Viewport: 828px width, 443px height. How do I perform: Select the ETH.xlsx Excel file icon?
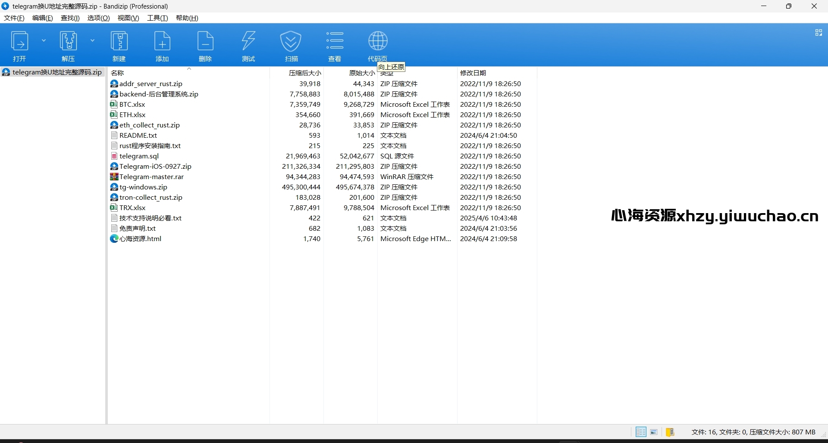[x=114, y=115]
